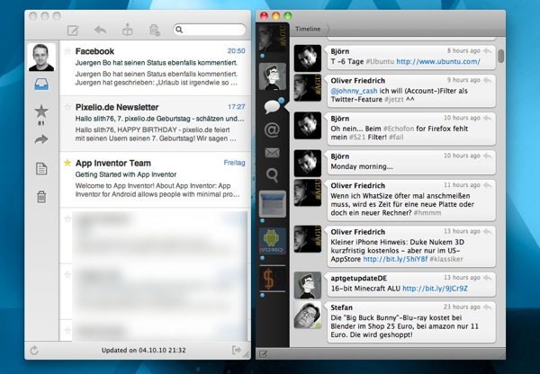Click the 'Updated on 04.10.10 21:32' status text
This screenshot has width=540, height=374.
point(144,351)
